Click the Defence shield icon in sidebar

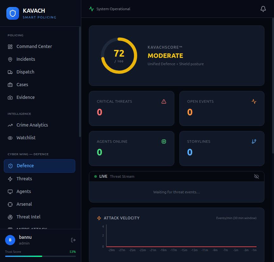click(10, 166)
